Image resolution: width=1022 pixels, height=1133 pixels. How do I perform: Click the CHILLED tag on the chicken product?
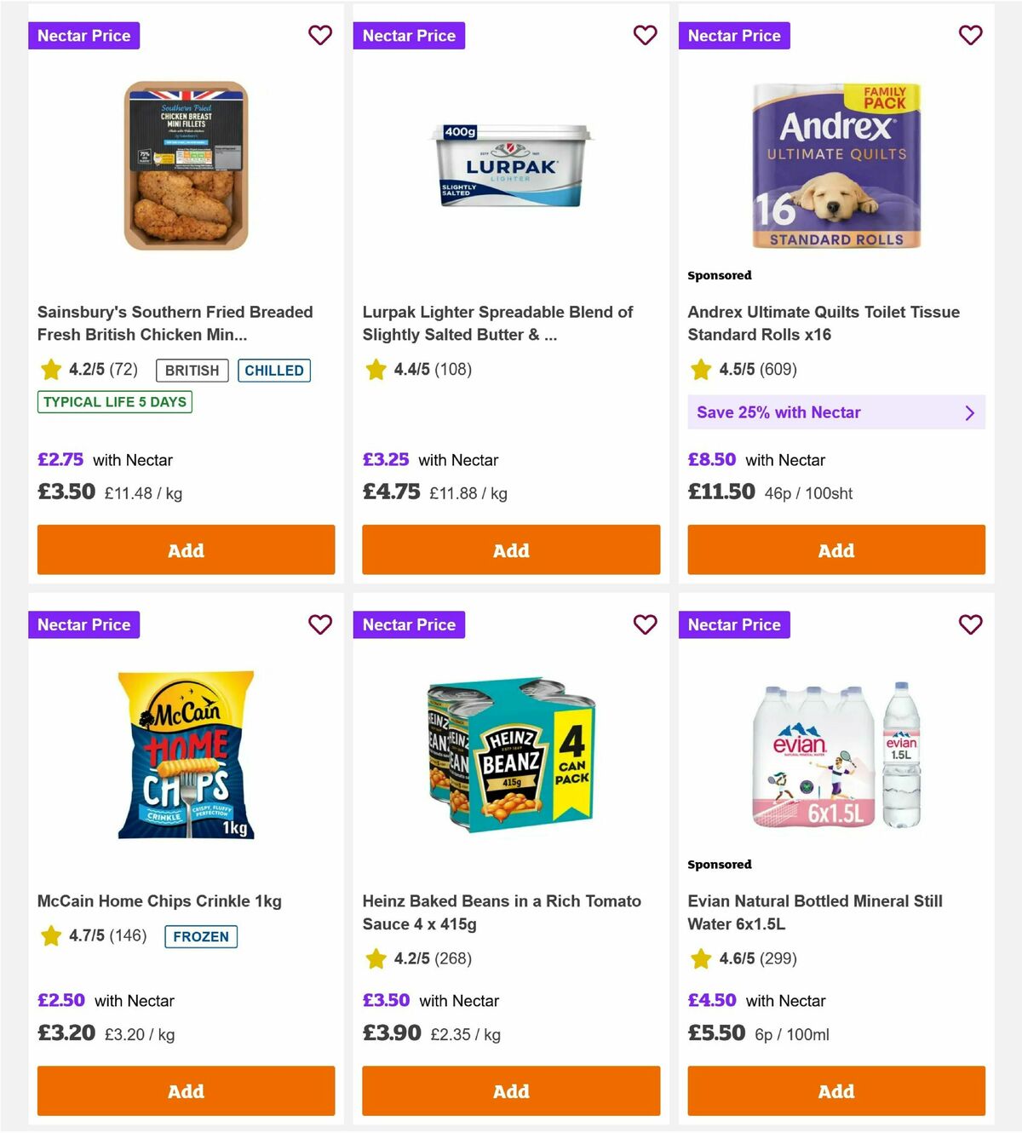[273, 371]
